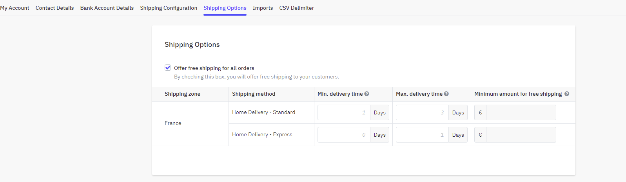Click help icon next to Max. delivery time
The height and width of the screenshot is (182, 626).
(x=446, y=94)
